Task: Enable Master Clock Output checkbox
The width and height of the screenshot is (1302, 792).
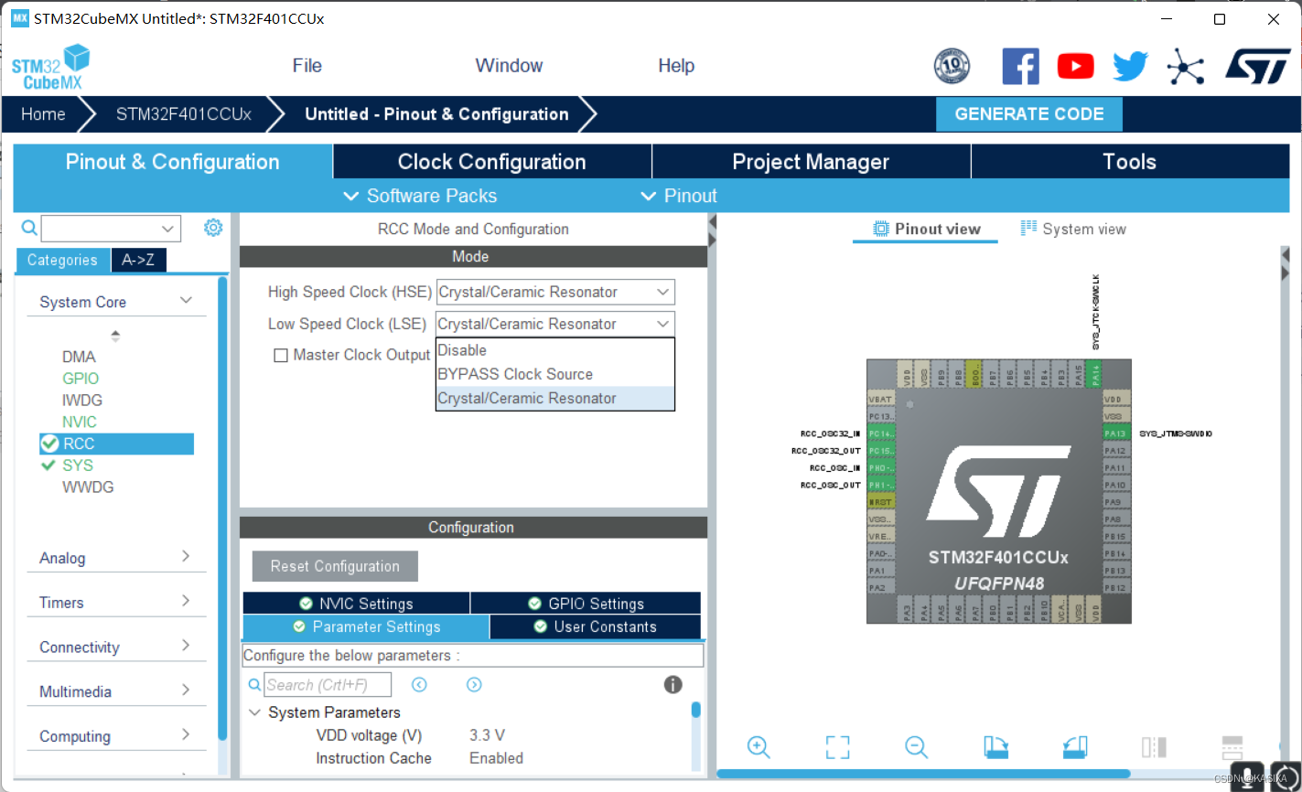Action: click(281, 355)
